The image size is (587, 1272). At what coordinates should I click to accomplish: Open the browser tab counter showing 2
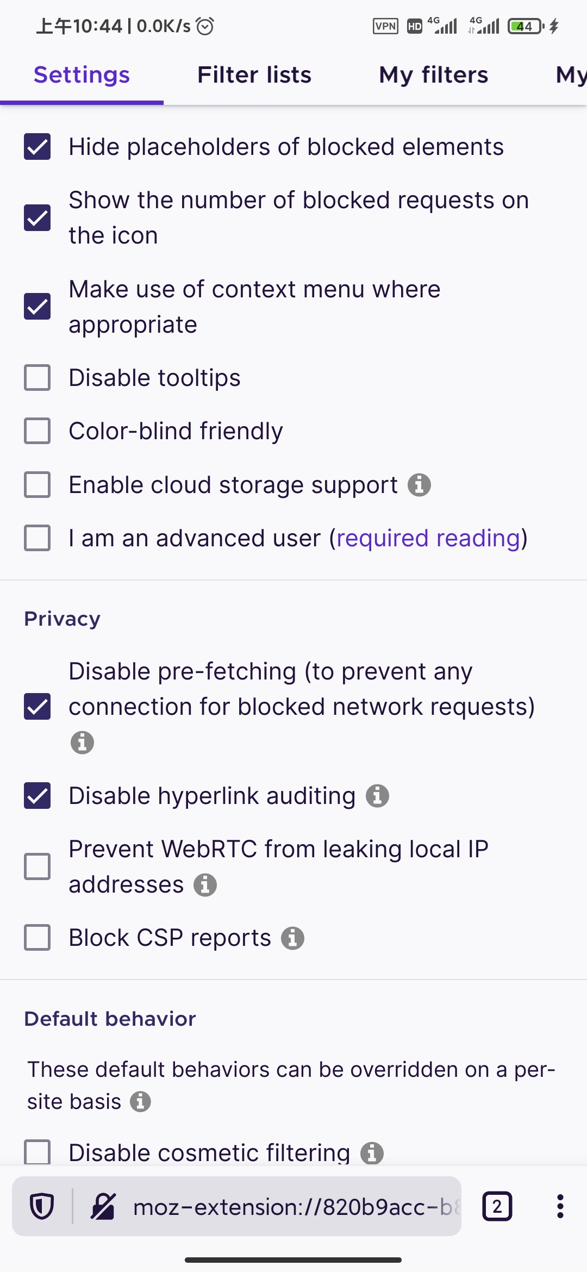(x=497, y=1206)
